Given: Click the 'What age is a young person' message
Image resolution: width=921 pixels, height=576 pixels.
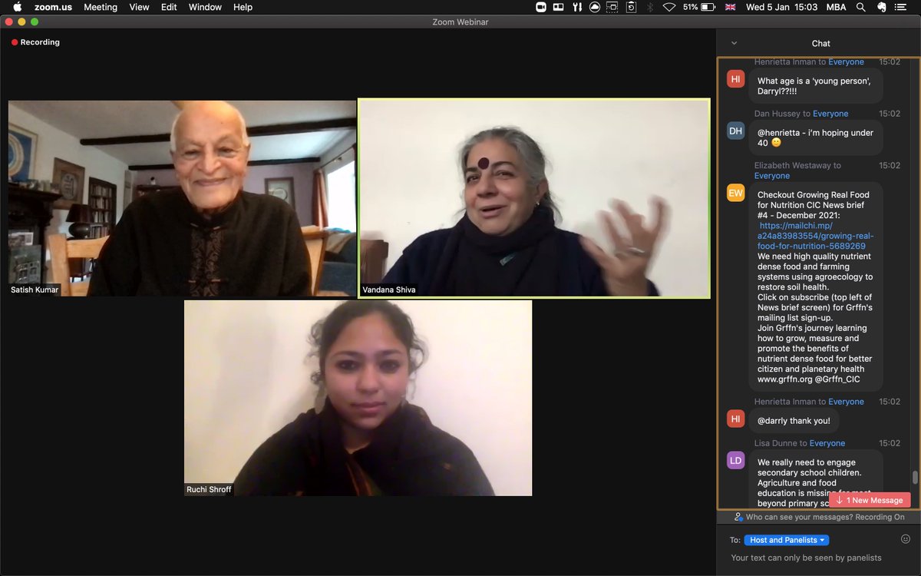Looking at the screenshot, I should click(815, 86).
